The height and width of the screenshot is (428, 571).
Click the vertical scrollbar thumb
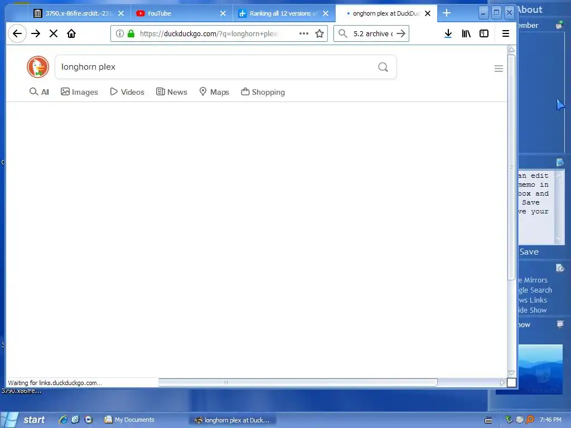pos(512,167)
